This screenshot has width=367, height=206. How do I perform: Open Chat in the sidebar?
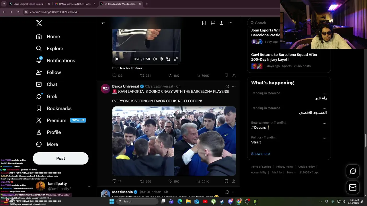(47, 84)
